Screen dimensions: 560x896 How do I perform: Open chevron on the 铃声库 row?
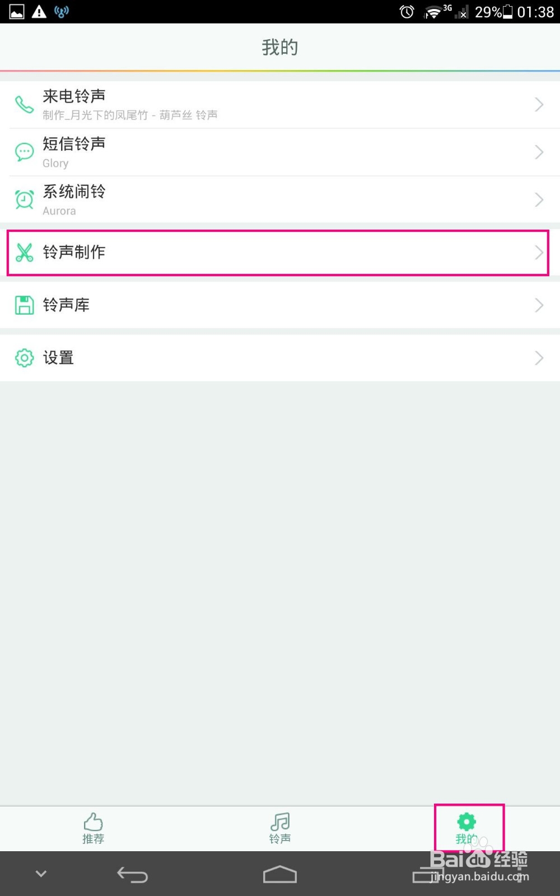click(x=539, y=305)
